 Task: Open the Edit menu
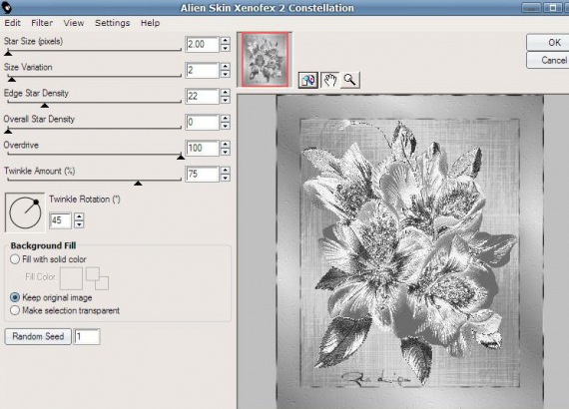(x=12, y=23)
